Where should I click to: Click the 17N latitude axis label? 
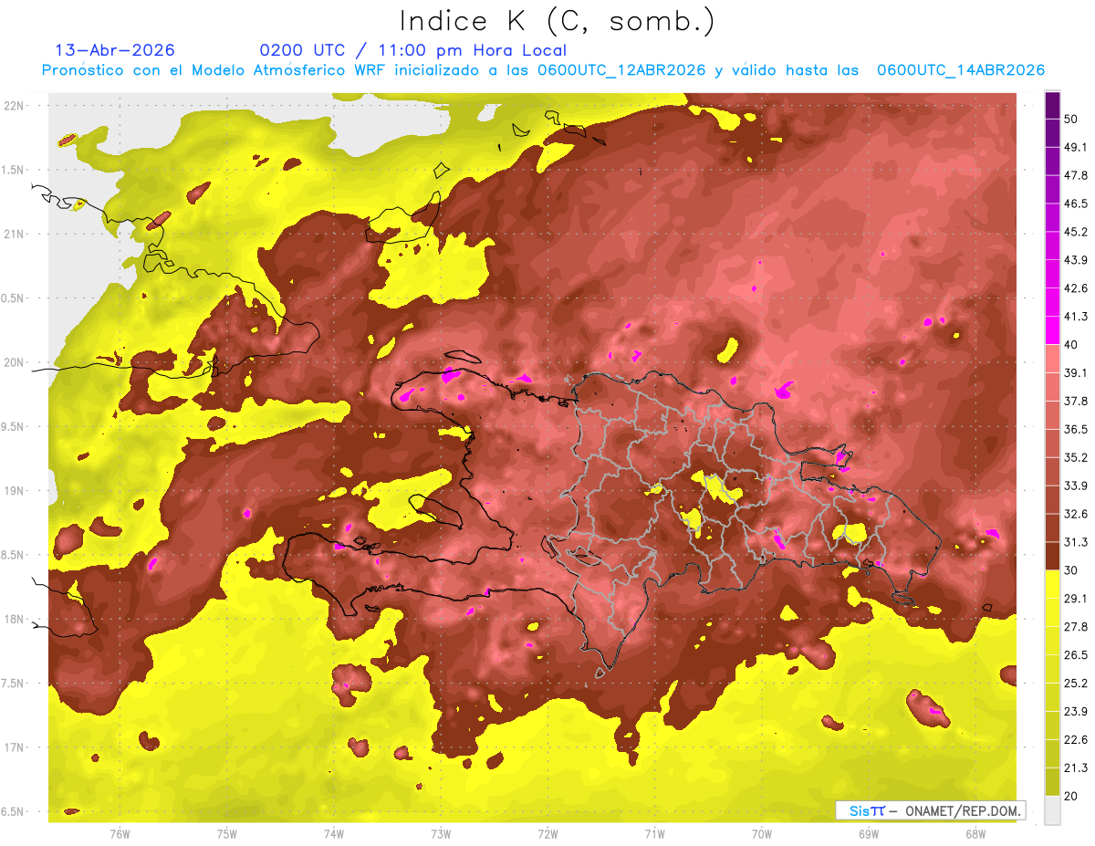16,747
